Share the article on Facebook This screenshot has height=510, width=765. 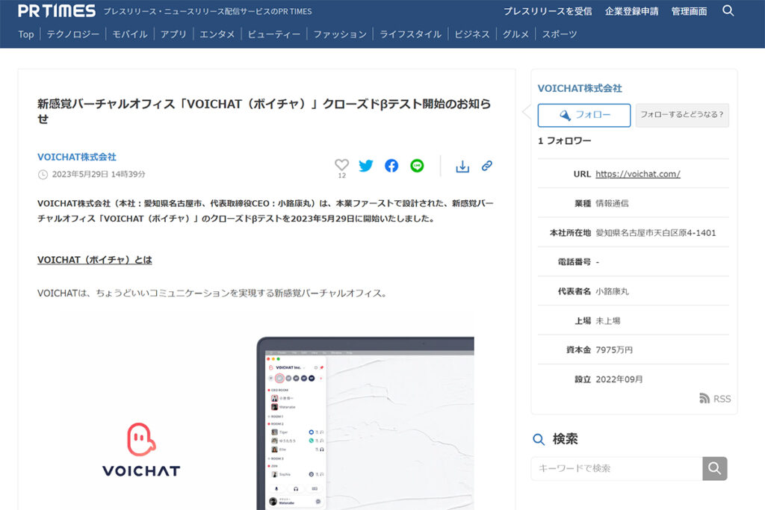click(391, 166)
